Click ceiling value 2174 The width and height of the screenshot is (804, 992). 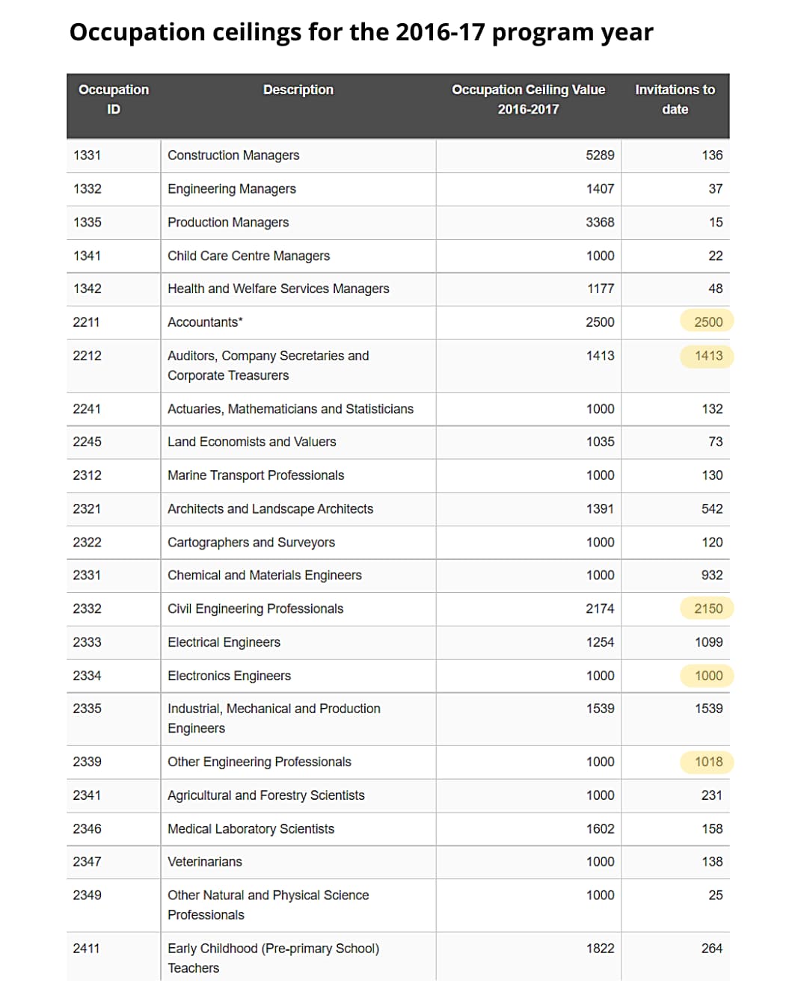coord(600,609)
